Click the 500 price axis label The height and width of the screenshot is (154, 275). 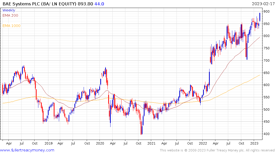tap(266, 110)
